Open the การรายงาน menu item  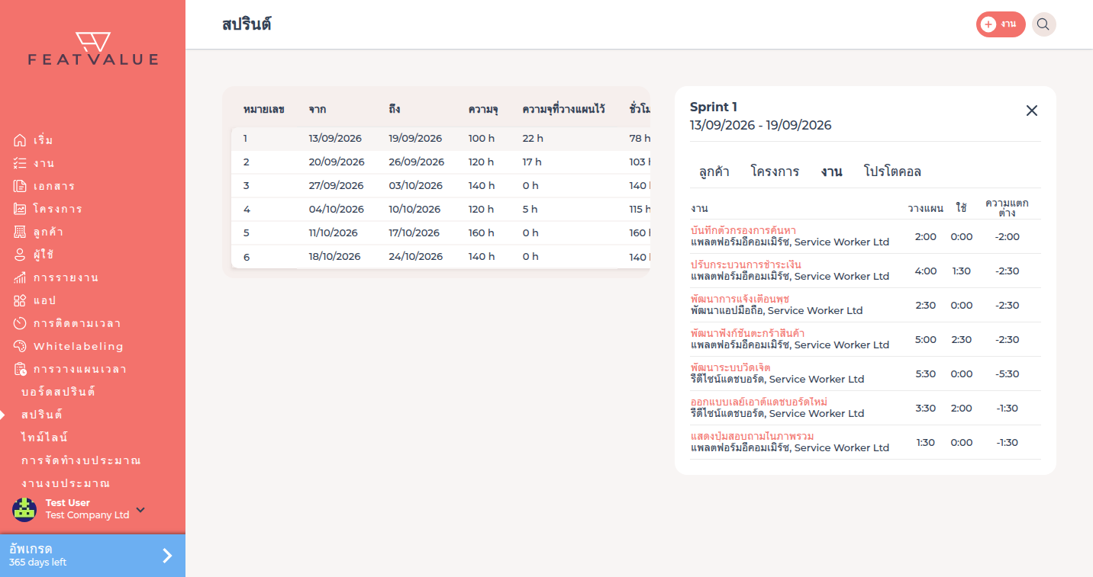(x=66, y=277)
